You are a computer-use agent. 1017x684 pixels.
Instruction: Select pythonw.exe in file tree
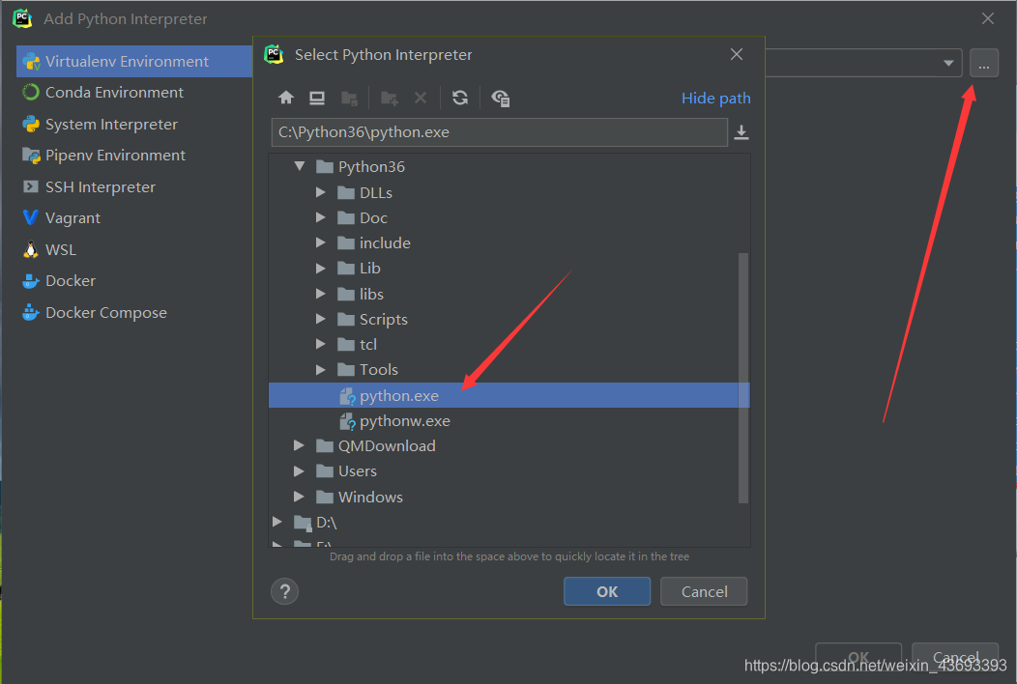click(x=509, y=421)
